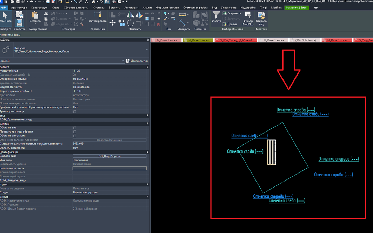This screenshot has height=233, width=373.
Task: Click the default 3D view house icon
Action: pyautogui.click(x=93, y=2)
